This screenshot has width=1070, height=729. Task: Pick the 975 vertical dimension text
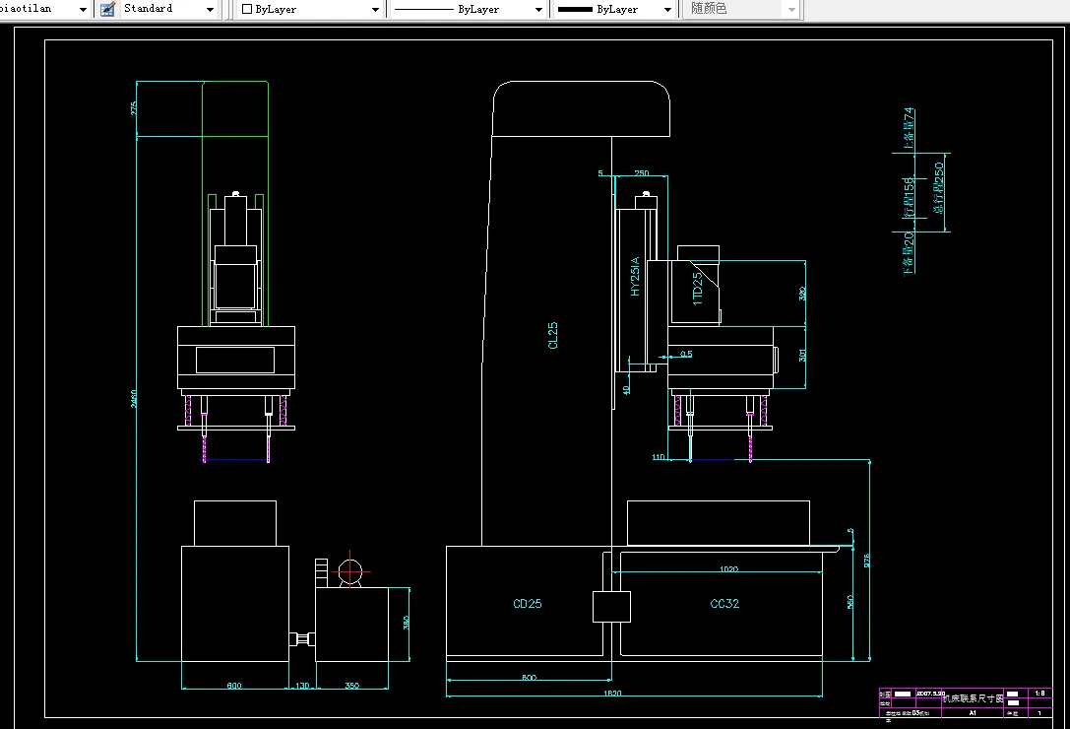coord(866,561)
